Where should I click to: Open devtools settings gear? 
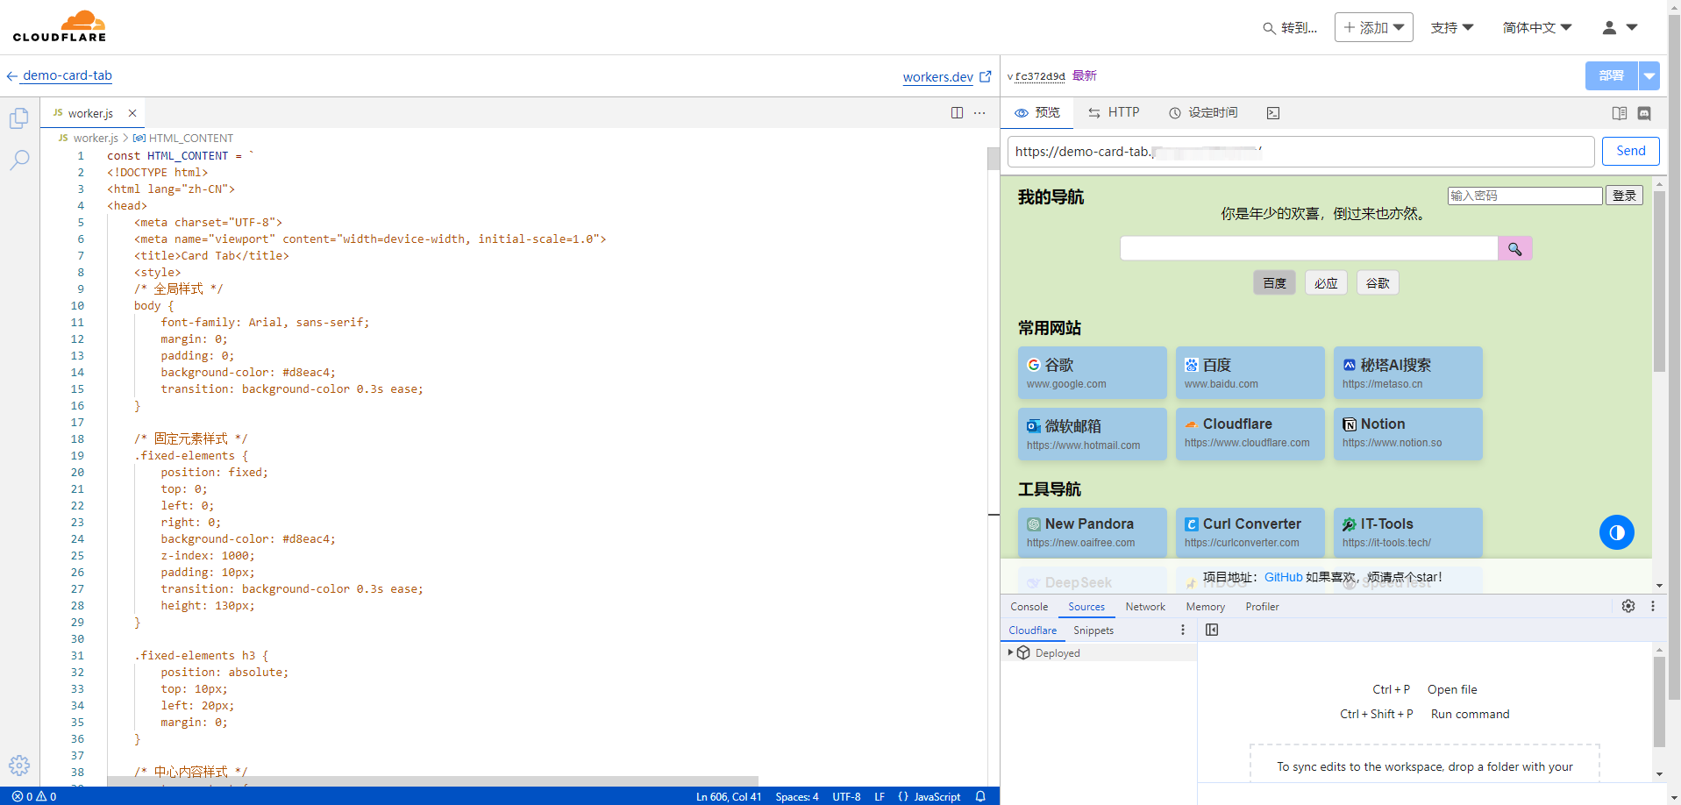click(x=1628, y=606)
